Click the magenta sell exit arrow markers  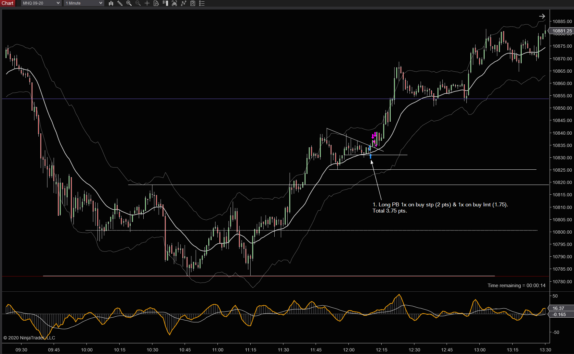pyautogui.click(x=374, y=135)
